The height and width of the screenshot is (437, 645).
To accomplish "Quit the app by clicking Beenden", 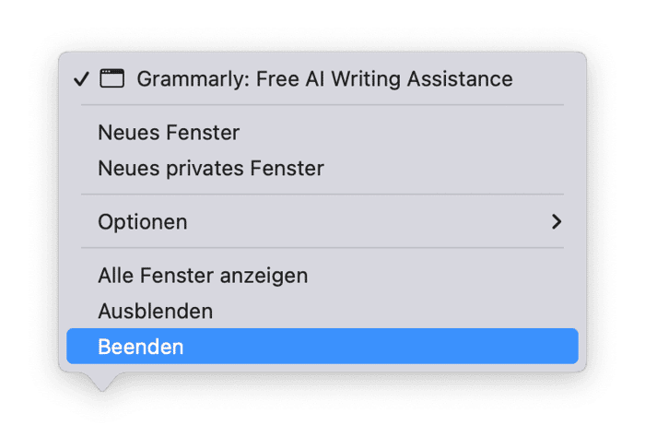I will (x=141, y=347).
